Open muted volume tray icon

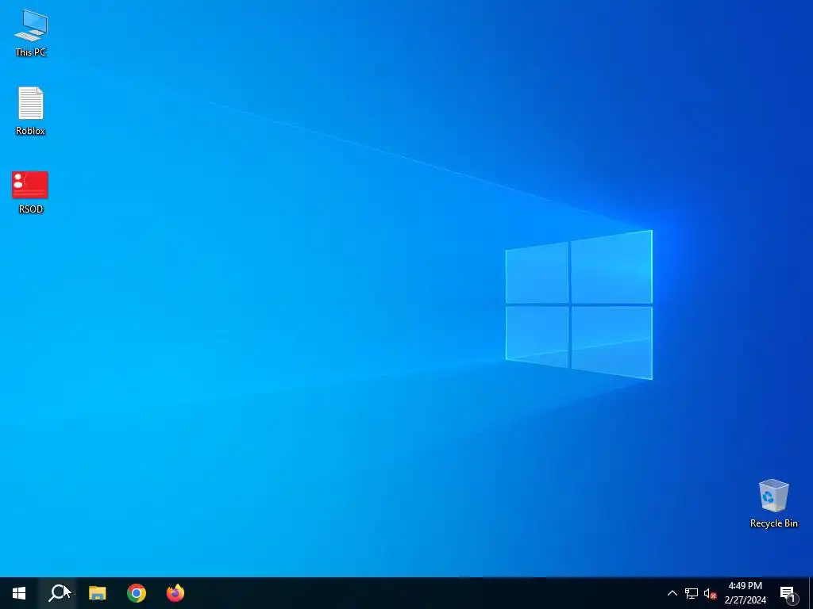point(710,593)
